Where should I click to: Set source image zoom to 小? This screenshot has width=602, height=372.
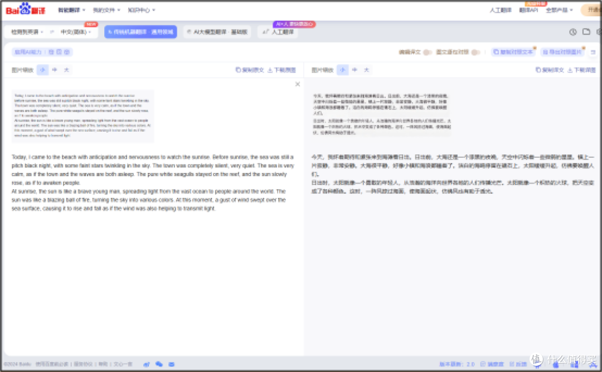pyautogui.click(x=42, y=70)
